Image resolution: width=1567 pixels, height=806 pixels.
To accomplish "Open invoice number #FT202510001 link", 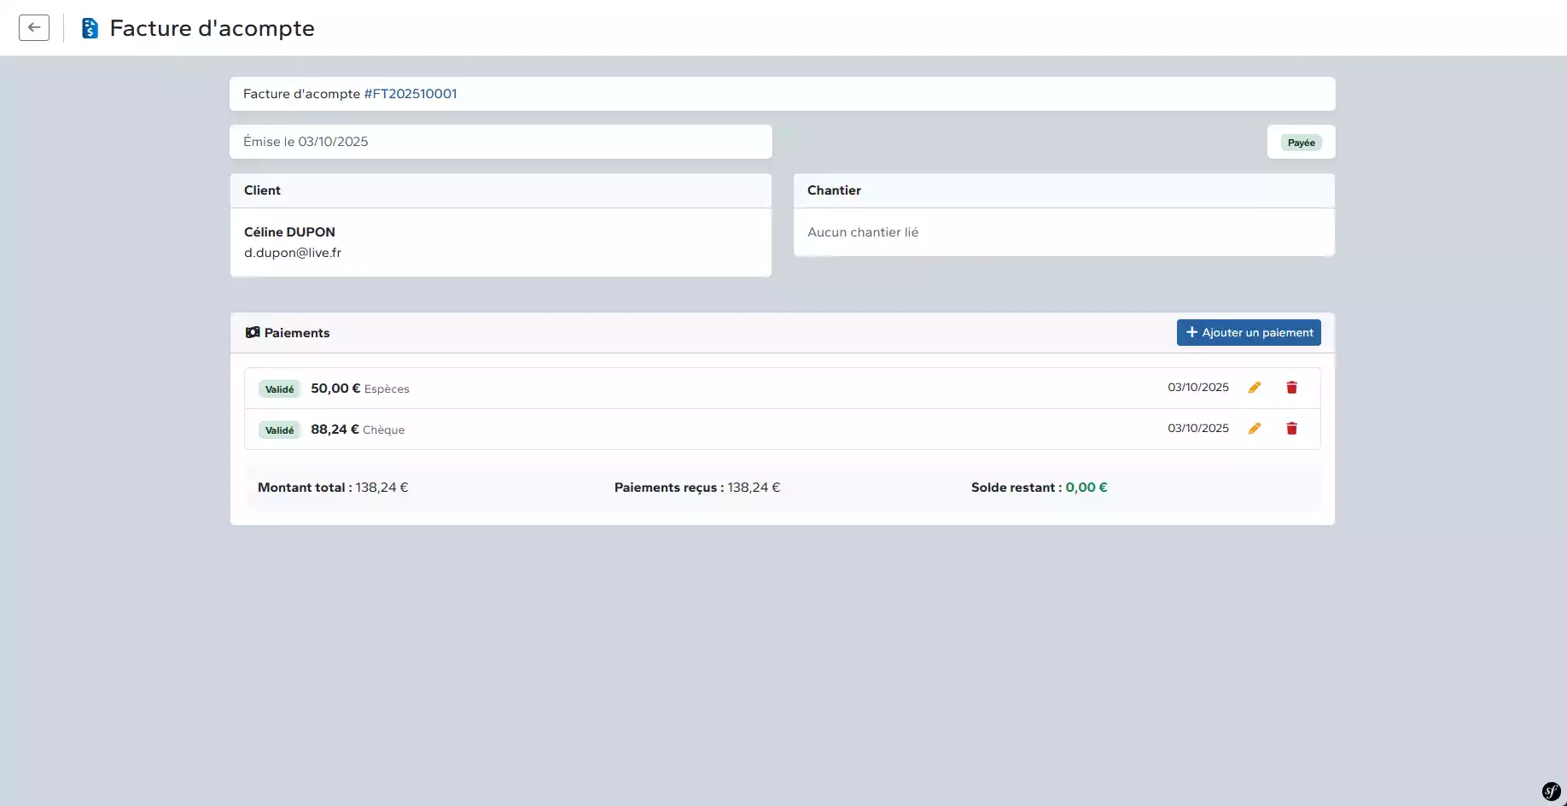I will click(x=411, y=94).
